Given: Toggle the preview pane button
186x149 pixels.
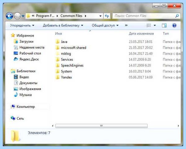Looking at the screenshot, I should (164, 25).
